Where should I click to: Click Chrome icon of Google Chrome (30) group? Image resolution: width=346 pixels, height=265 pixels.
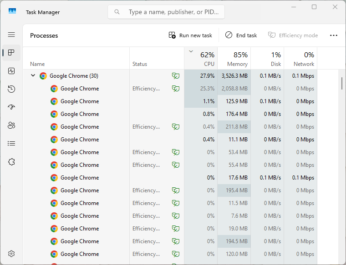[43, 76]
